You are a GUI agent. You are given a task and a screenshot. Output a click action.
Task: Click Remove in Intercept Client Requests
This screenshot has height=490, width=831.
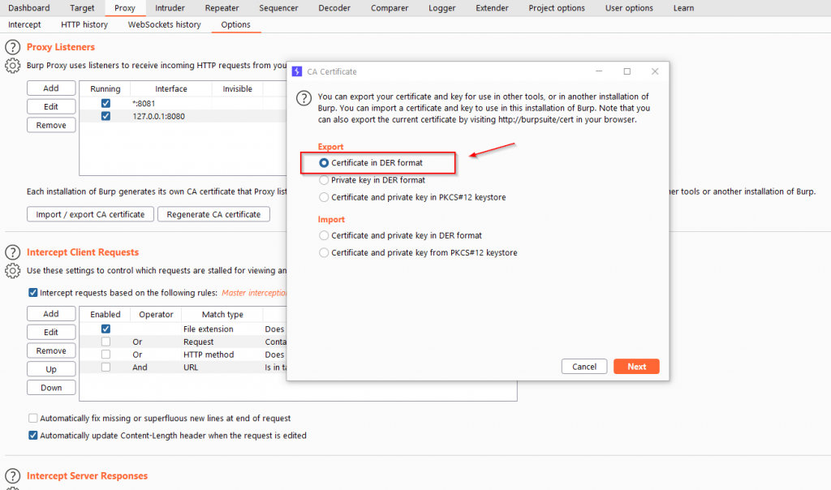coord(51,350)
